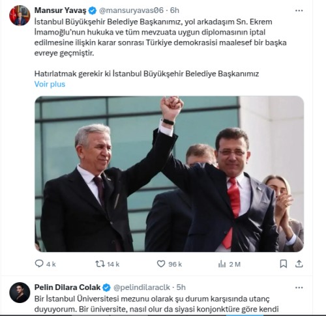
Task: Click verified badge beside Pelin Dilara Colak
Action: tap(106, 287)
